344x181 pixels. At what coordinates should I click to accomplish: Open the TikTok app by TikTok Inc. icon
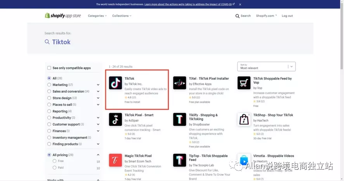coord(116,83)
